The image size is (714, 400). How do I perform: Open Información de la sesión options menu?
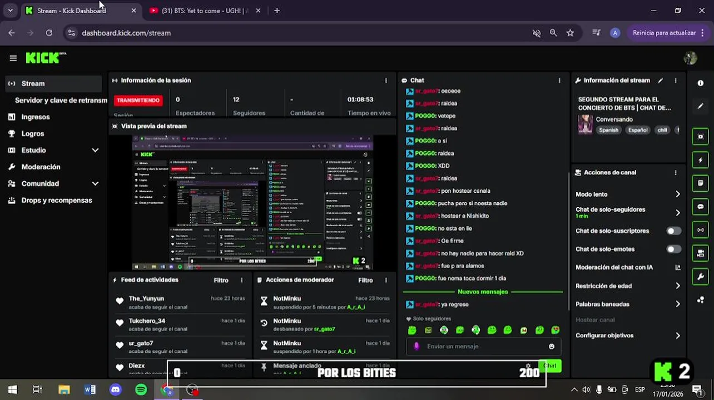pyautogui.click(x=386, y=81)
